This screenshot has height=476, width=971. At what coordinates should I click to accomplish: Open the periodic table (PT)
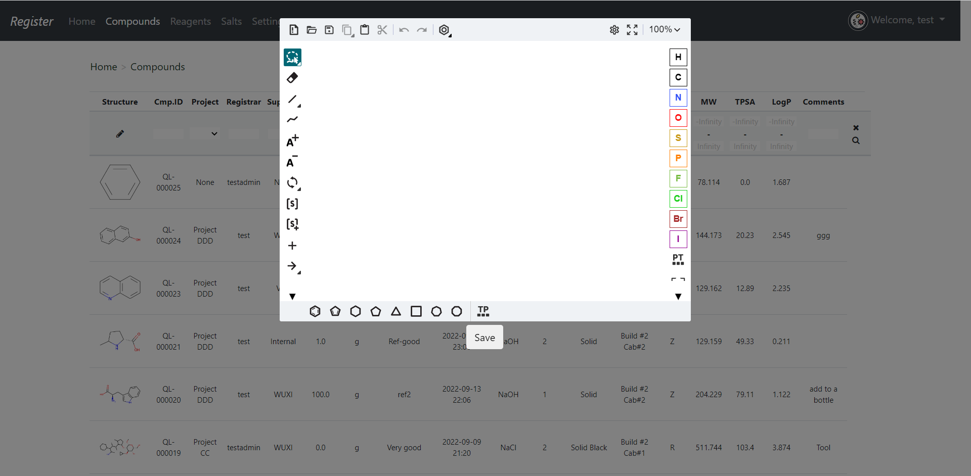click(678, 260)
